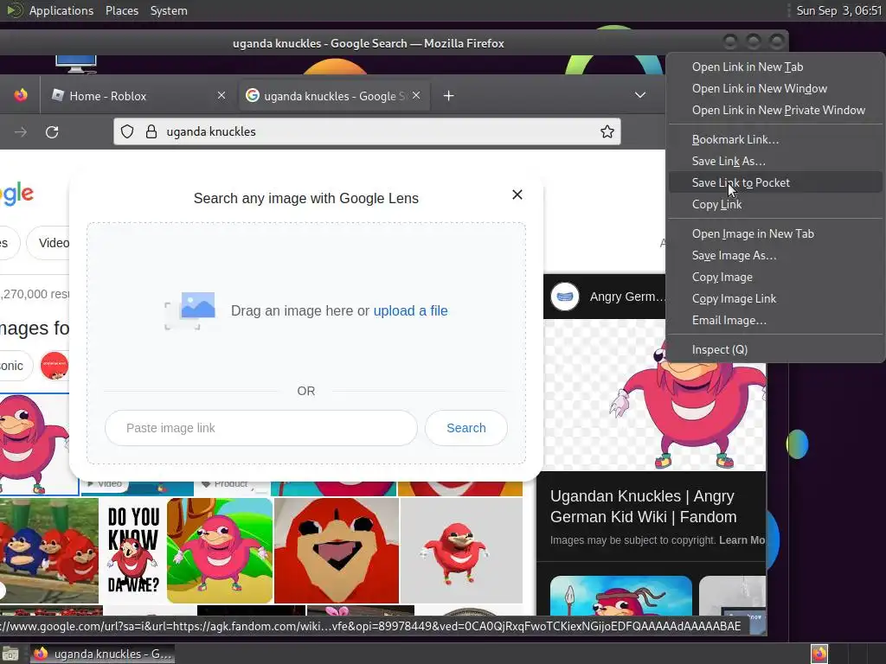
Task: Close the Home - Roblox tab
Action: tap(221, 95)
